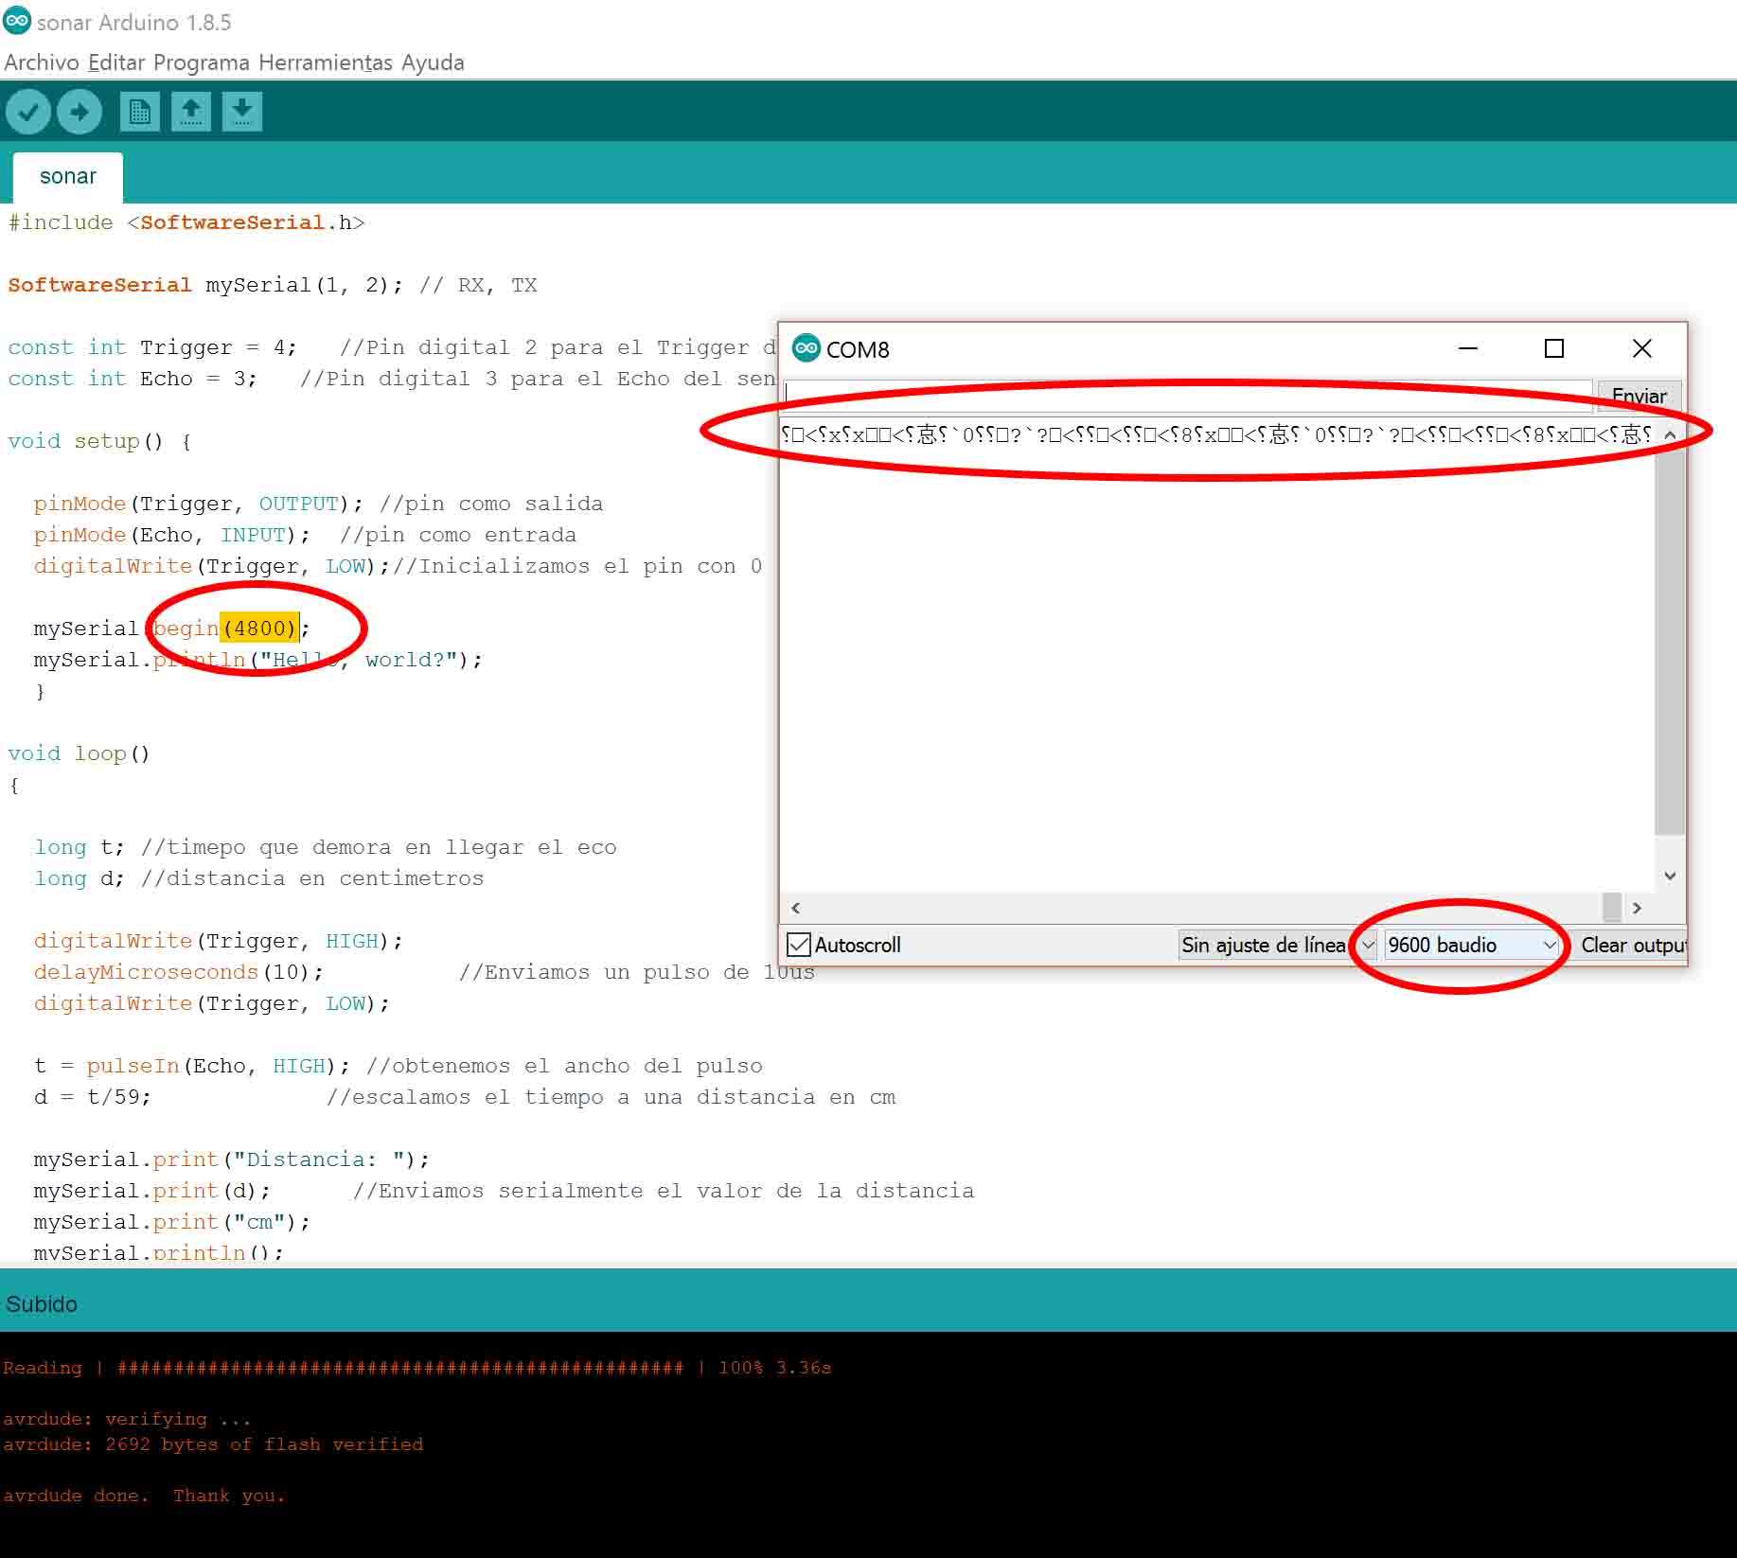The height and width of the screenshot is (1558, 1737).
Task: Click the mySerial.print("Distancia: ") line
Action: coord(232,1160)
